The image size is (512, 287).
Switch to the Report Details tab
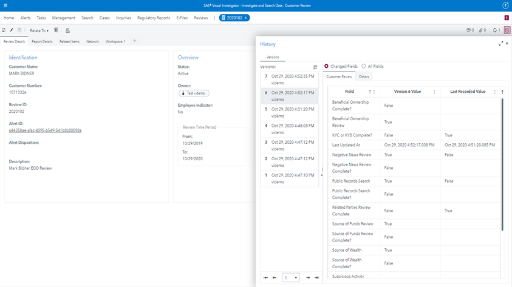click(x=42, y=41)
